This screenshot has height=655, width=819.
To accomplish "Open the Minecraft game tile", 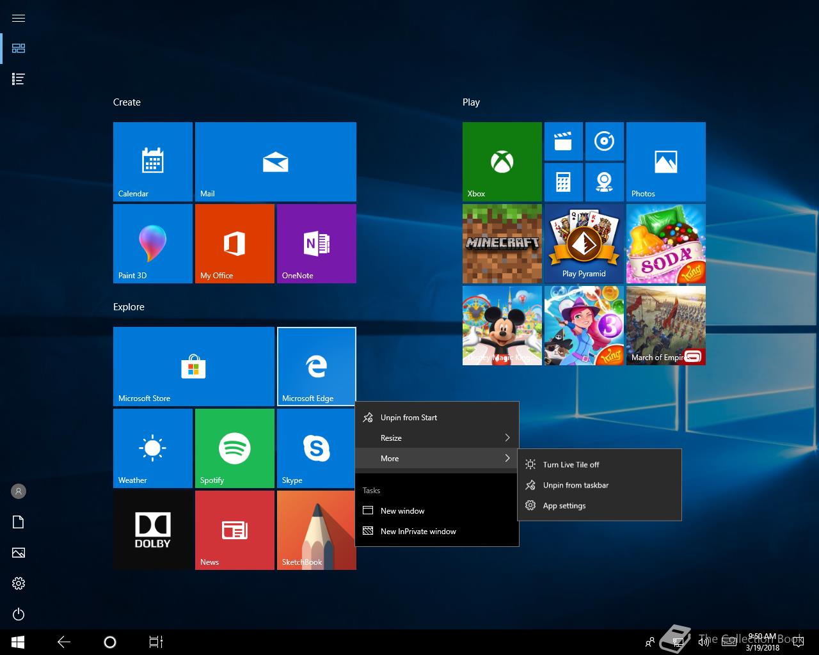I will (502, 244).
